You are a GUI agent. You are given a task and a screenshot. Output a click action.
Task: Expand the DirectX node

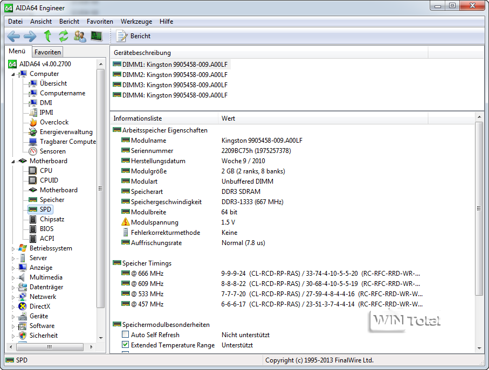13,306
